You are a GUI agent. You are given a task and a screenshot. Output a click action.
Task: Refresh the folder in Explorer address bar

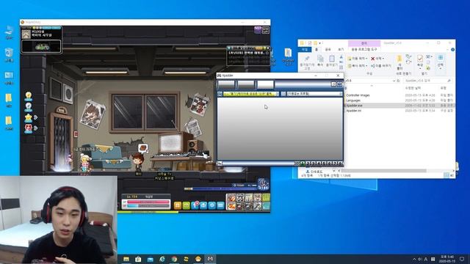click(x=398, y=81)
